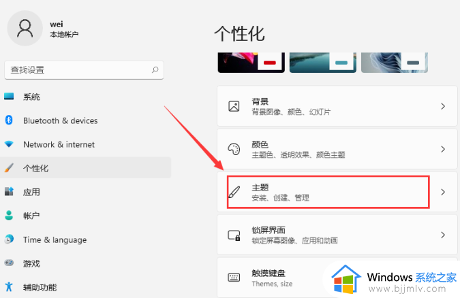Click the 查找设置 search field
This screenshot has width=460, height=298.
click(x=85, y=70)
